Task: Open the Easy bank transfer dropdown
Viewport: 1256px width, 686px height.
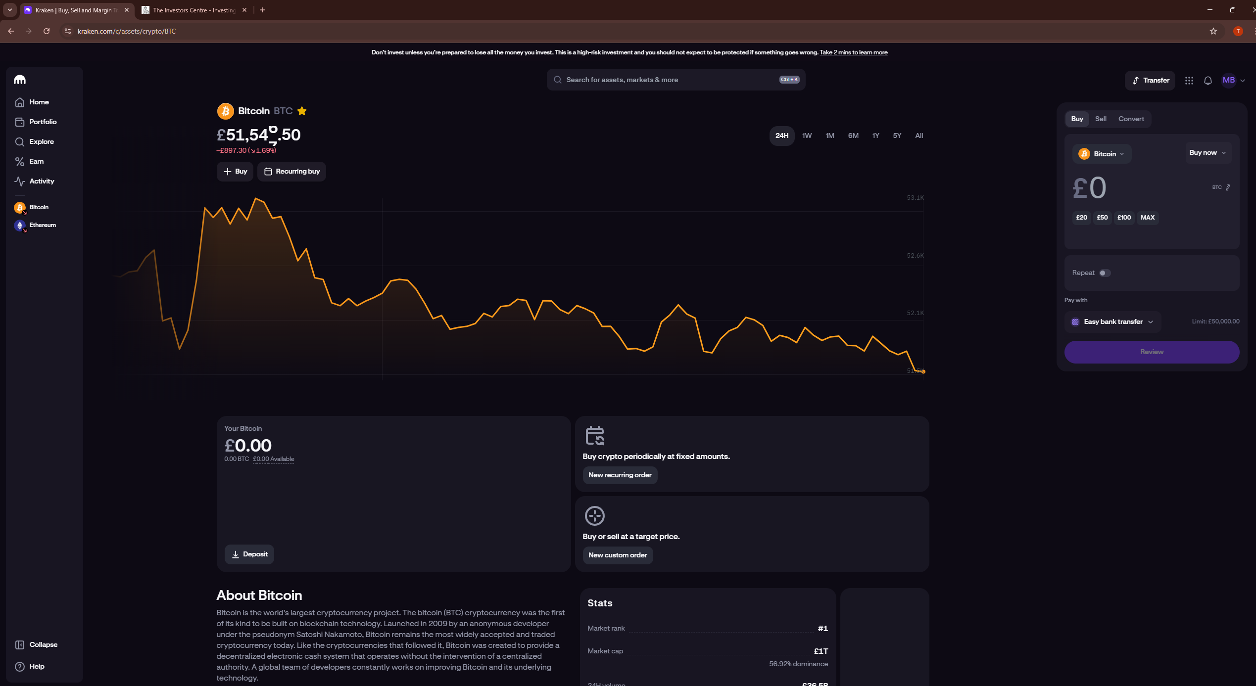Action: click(x=1113, y=322)
